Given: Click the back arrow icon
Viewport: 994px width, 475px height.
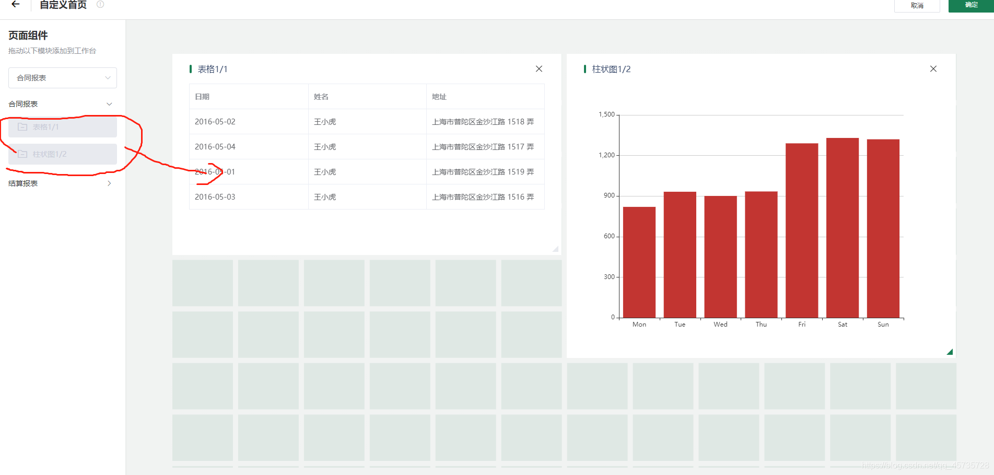Looking at the screenshot, I should tap(16, 4).
